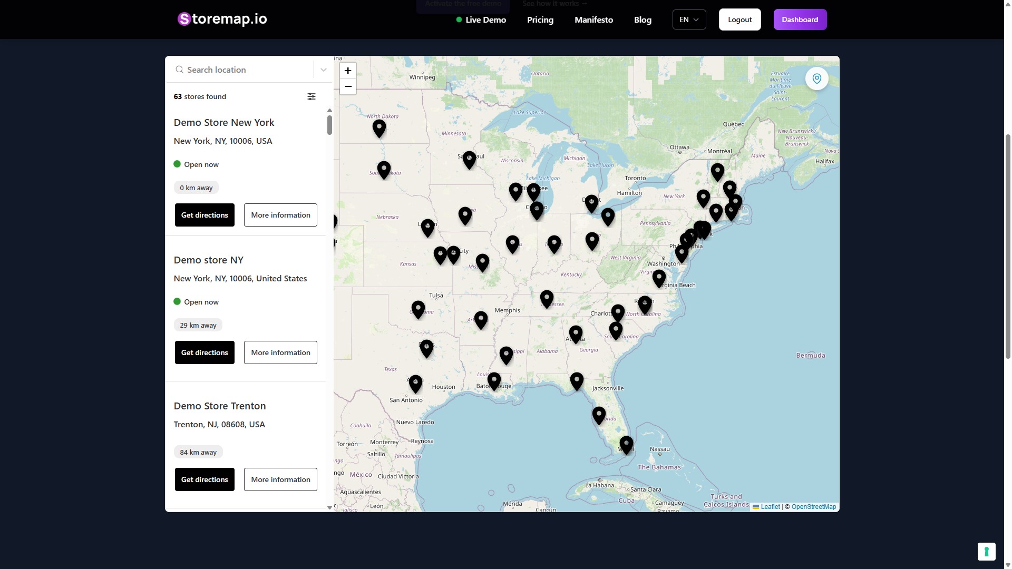The image size is (1012, 569).
Task: Click the map marker near Virginia Beach
Action: (659, 277)
